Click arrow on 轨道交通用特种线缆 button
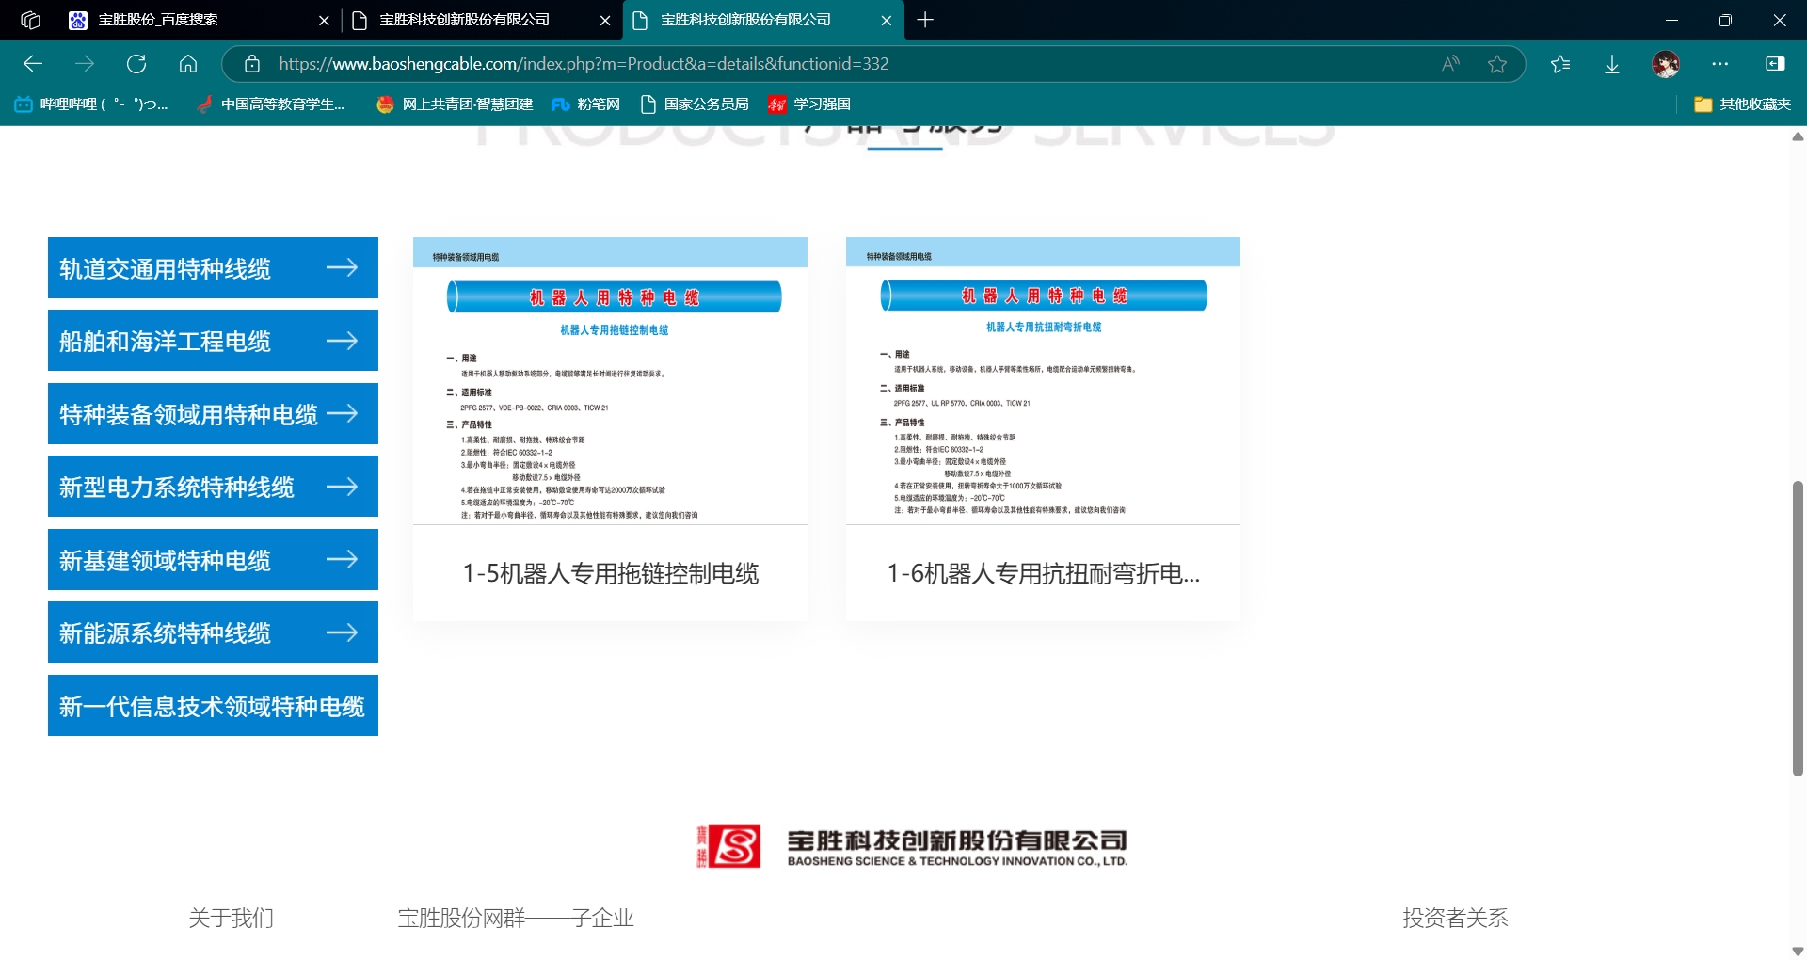 [342, 268]
